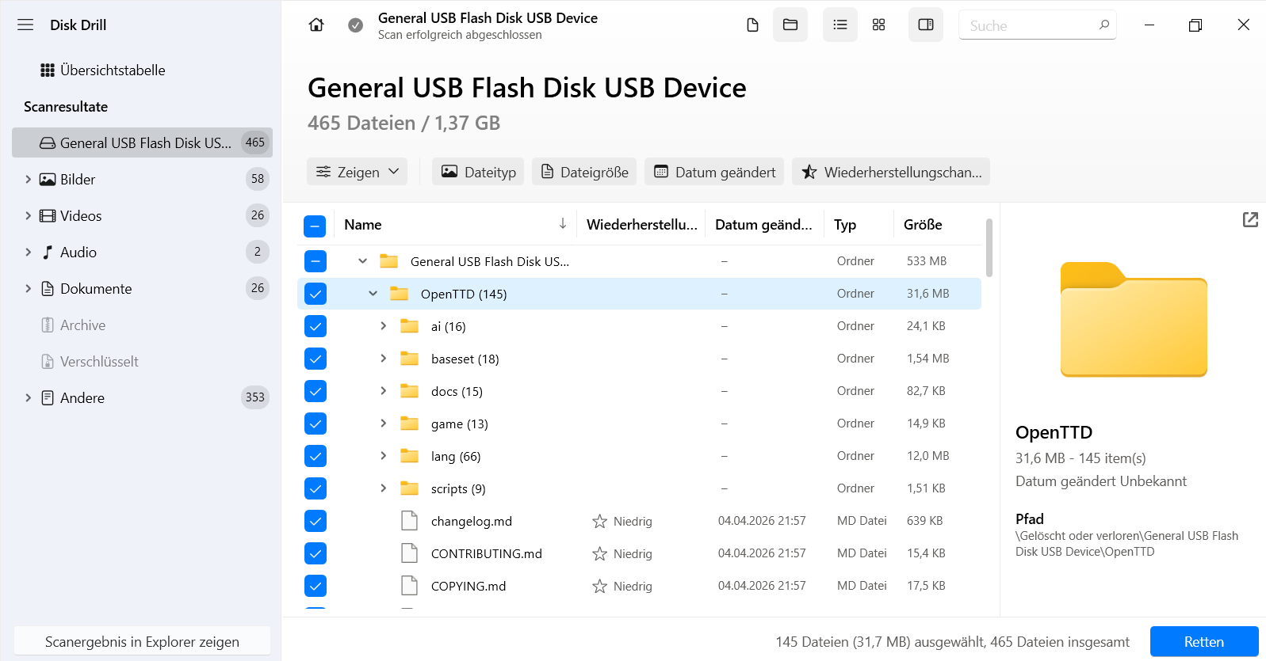Click Scanergebnis in Explorer zeigen

click(142, 642)
